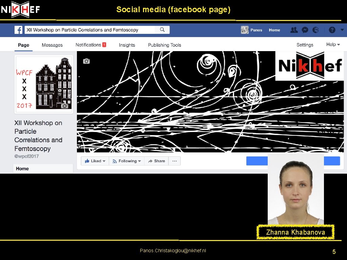
Task: Expand the account menu arrow
Action: click(342, 30)
